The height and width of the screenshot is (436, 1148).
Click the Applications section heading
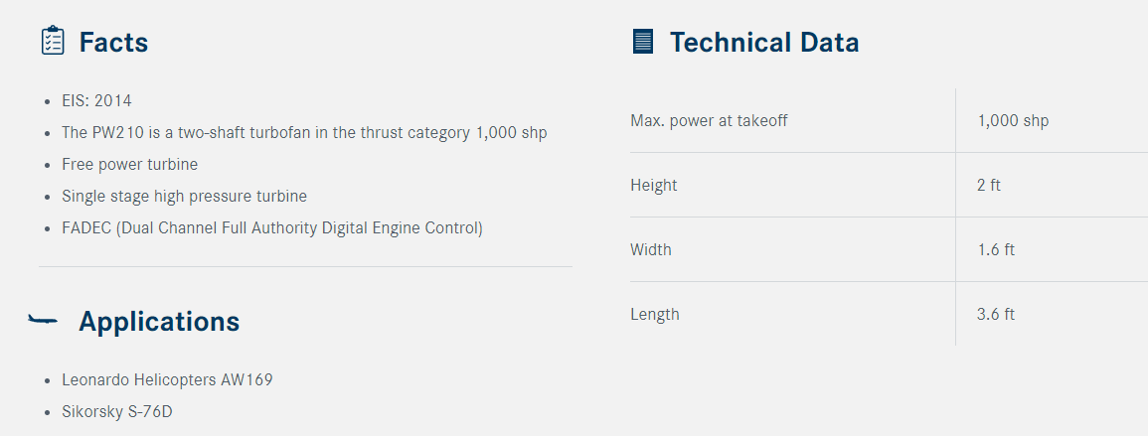pyautogui.click(x=159, y=322)
